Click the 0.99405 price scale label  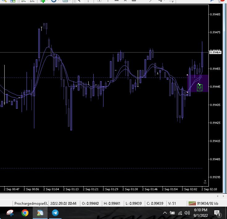(215, 159)
